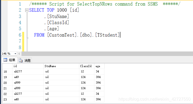Click ClassId cell 12 in row 22
Image resolution: width=193 pixels, height=104 pixels.
(x=87, y=94)
